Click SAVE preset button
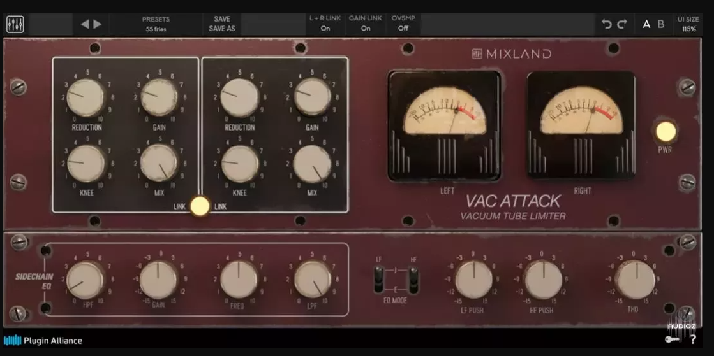Screen dimensions: 714x356 click(x=222, y=19)
